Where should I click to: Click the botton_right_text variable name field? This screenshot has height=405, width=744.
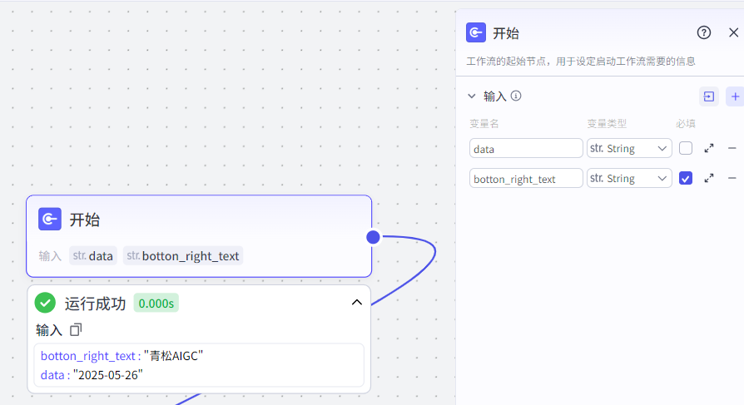(526, 178)
